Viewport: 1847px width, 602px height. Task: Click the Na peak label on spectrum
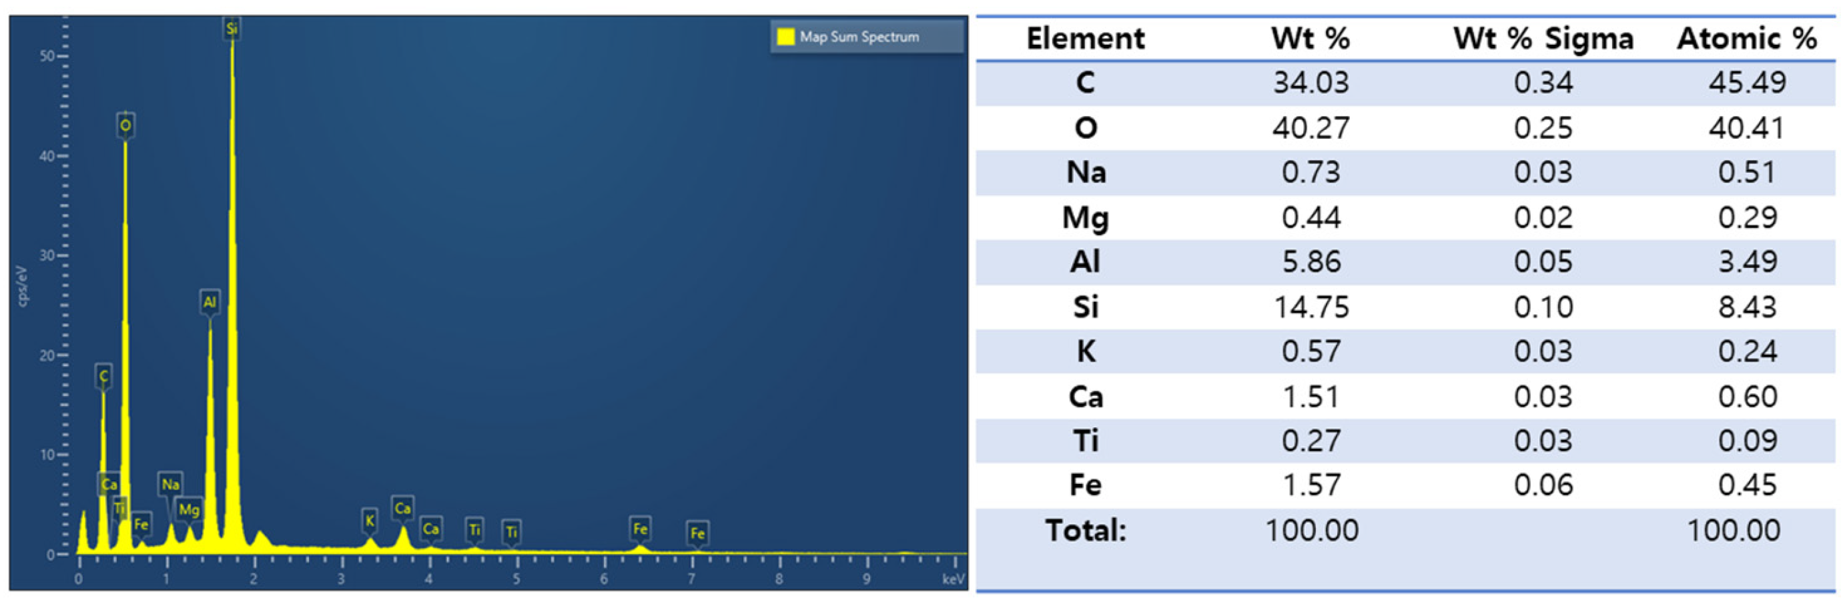click(170, 485)
